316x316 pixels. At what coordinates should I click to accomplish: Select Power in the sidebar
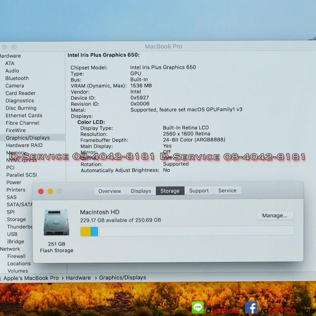(x=14, y=182)
